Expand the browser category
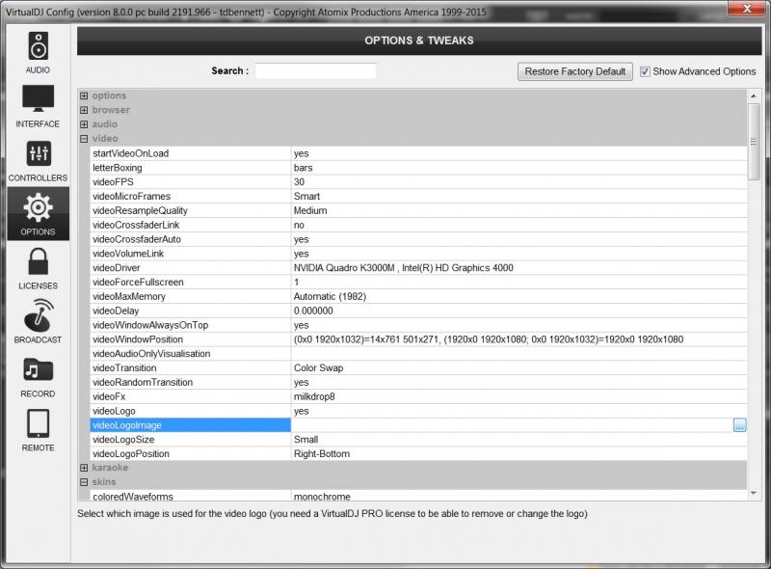Image resolution: width=771 pixels, height=569 pixels. (84, 110)
